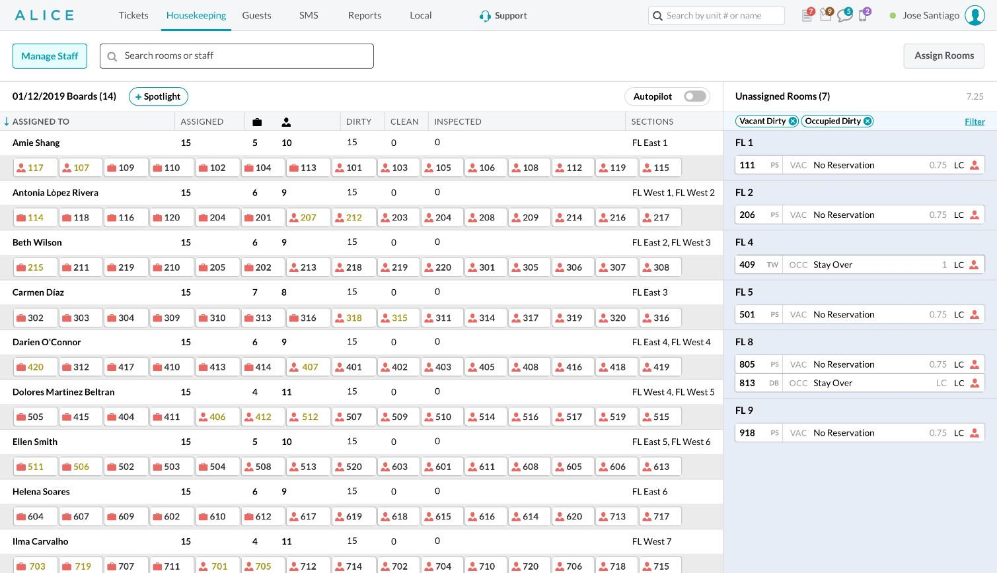Viewport: 997px width, 573px height.
Task: Toggle the Autopilot switch
Action: [x=695, y=96]
